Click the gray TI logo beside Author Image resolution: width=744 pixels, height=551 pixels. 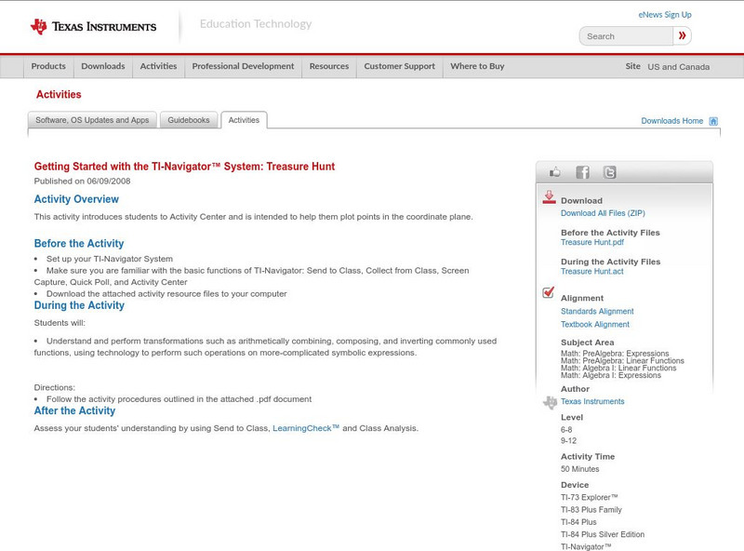[550, 402]
